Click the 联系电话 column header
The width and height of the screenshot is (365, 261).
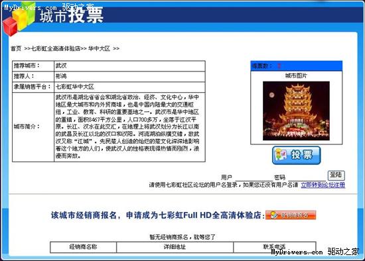click(275, 247)
